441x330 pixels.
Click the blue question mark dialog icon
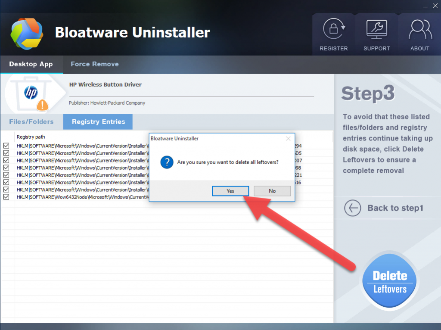click(167, 162)
